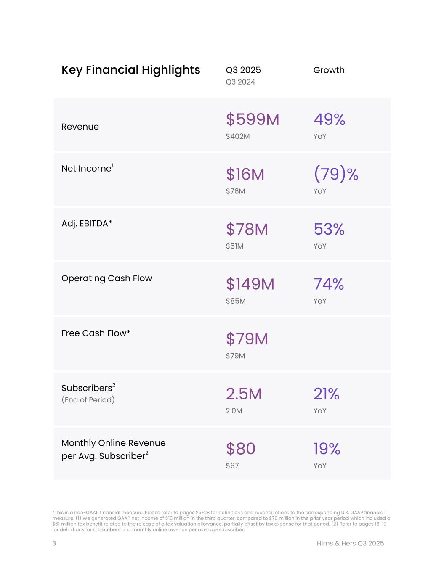444x574 pixels.
Task: Select the Operating Cash Flow label
Action: click(x=106, y=278)
